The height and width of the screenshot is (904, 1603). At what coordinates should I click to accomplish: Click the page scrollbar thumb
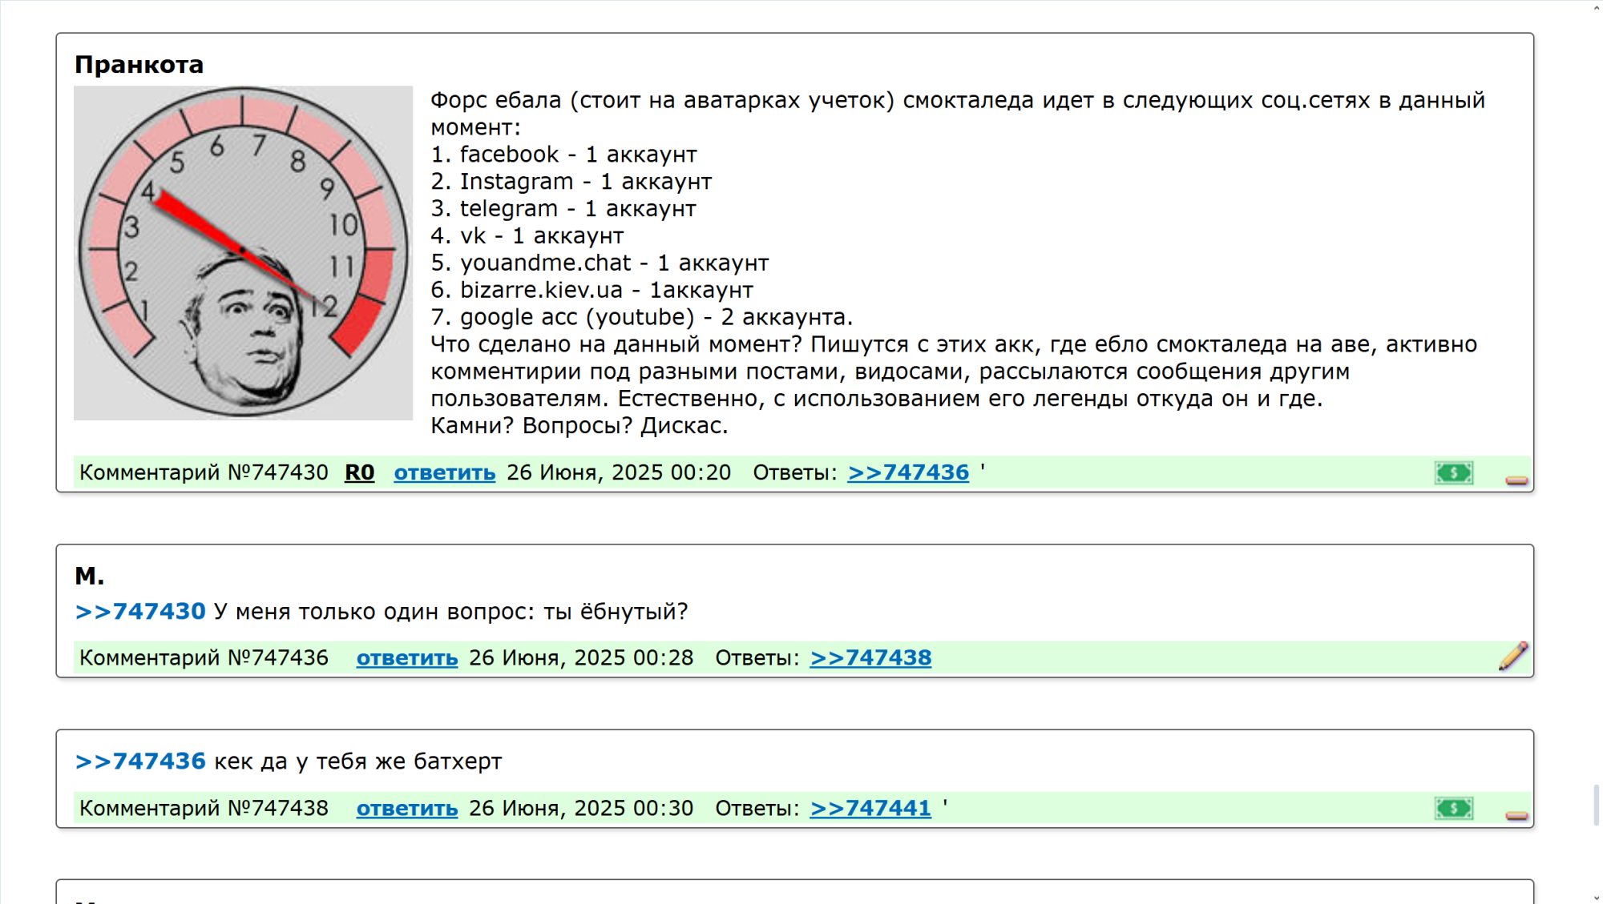point(1596,804)
